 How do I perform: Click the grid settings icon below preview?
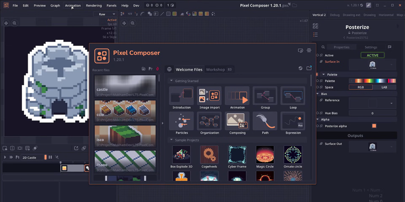tap(27, 148)
